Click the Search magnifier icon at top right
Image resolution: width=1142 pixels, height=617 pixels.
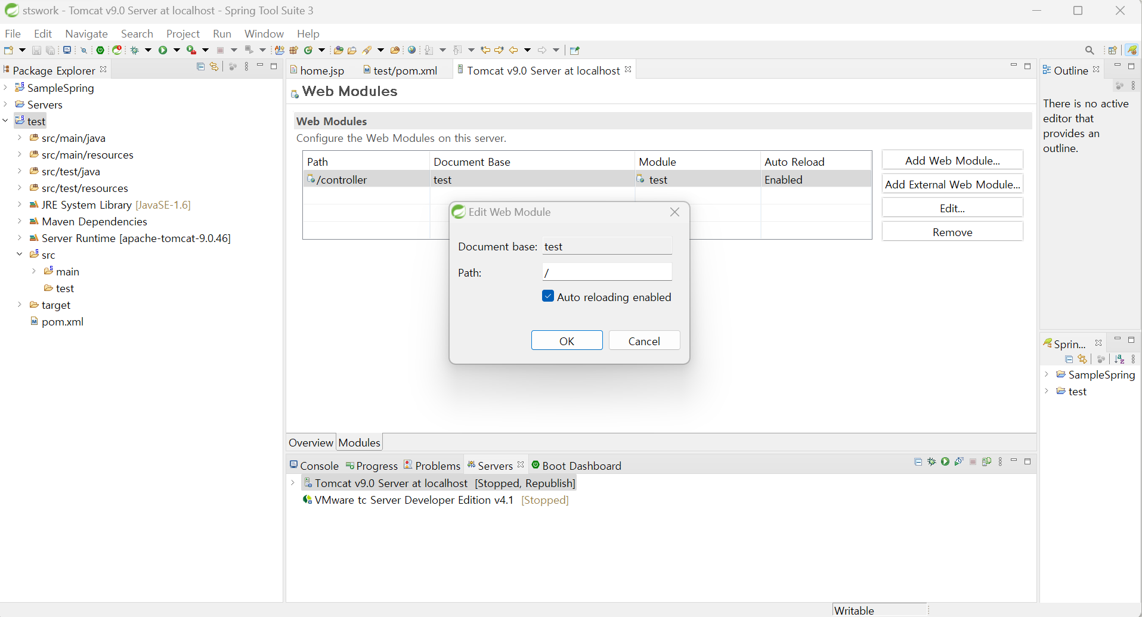[1090, 50]
